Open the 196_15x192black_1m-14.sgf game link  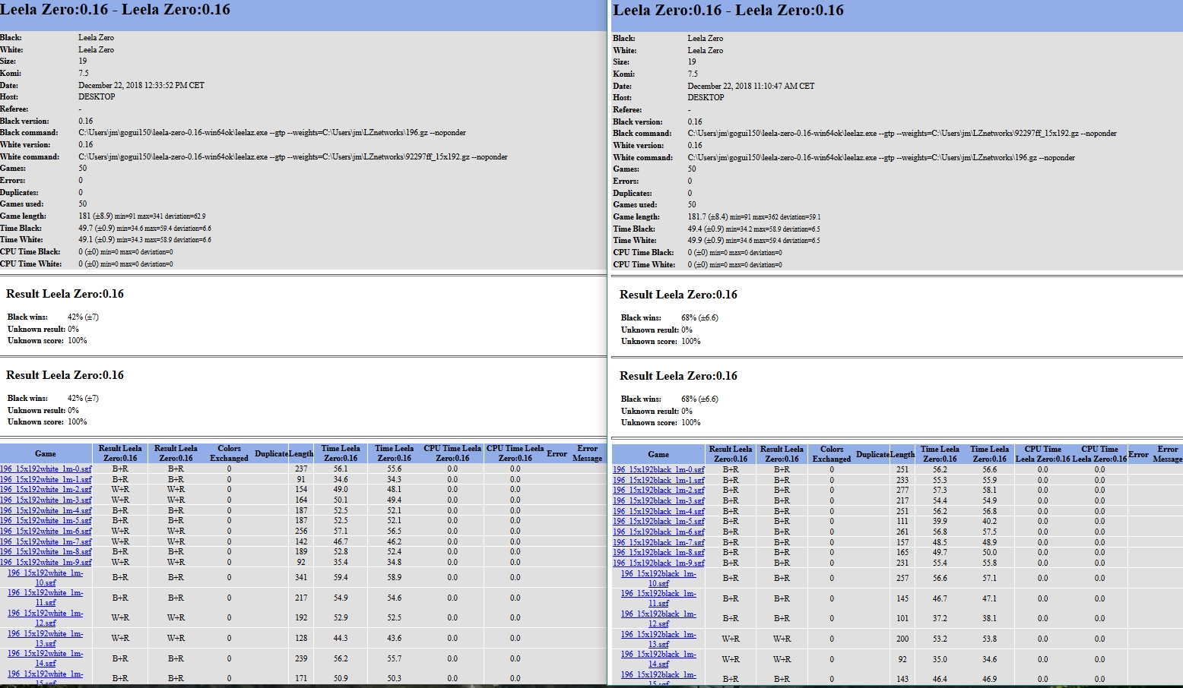coord(658,659)
